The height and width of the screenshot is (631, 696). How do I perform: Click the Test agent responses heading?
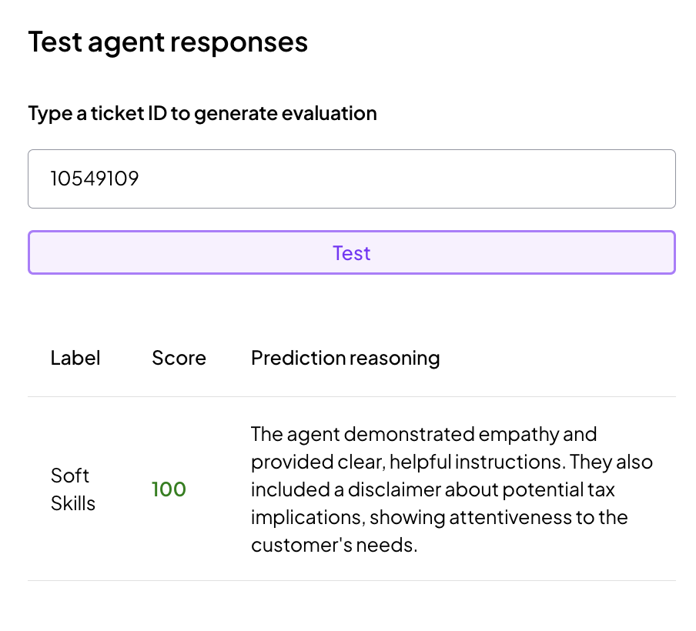point(168,42)
